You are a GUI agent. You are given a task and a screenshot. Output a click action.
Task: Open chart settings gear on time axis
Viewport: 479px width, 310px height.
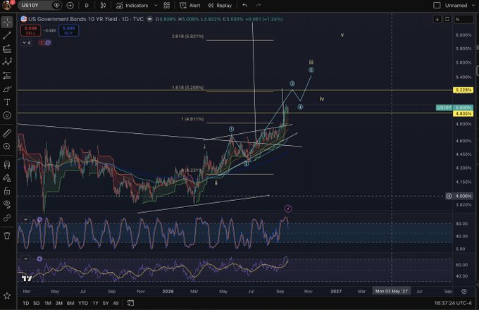pyautogui.click(x=464, y=292)
